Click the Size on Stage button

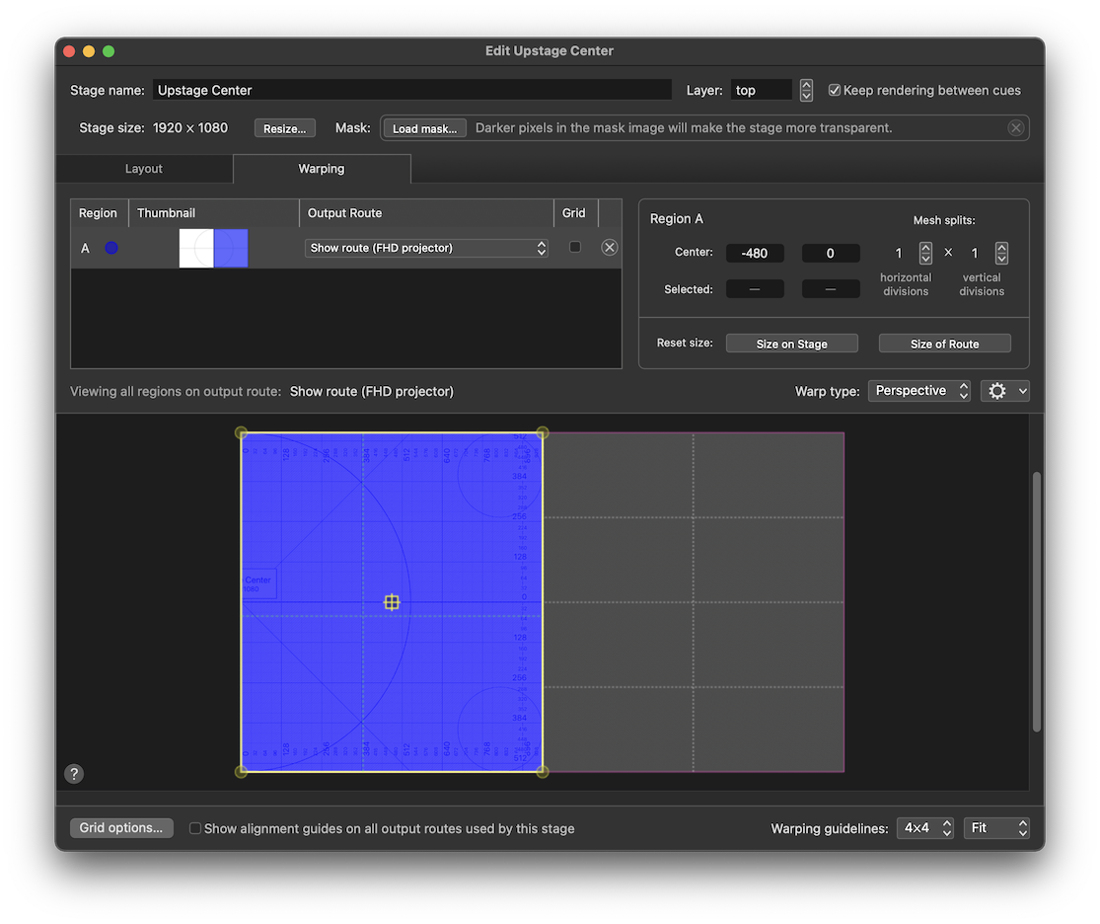point(791,344)
